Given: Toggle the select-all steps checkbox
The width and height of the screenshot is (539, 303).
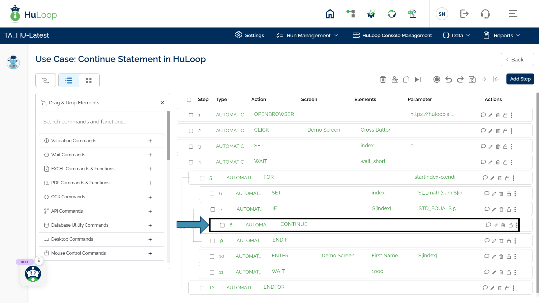Looking at the screenshot, I should pos(189,100).
